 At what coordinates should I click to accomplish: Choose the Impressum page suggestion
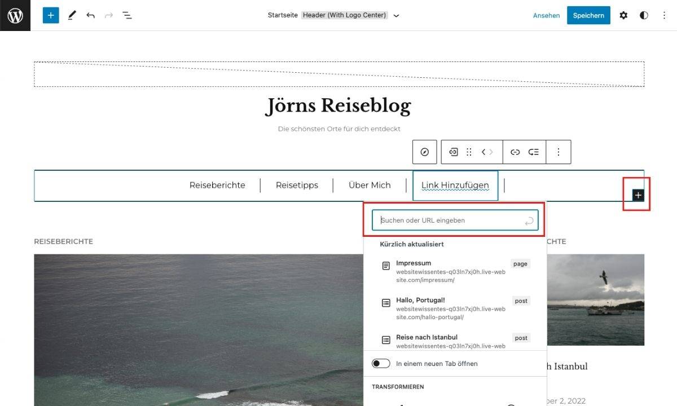(455, 271)
